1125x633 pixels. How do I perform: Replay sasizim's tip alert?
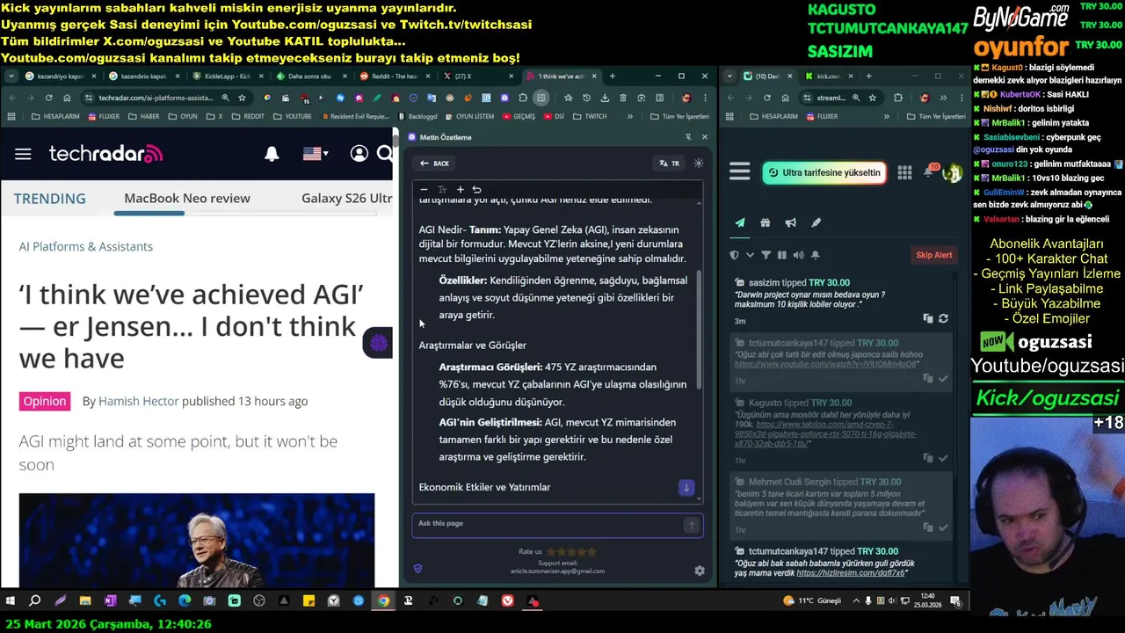[x=943, y=318]
